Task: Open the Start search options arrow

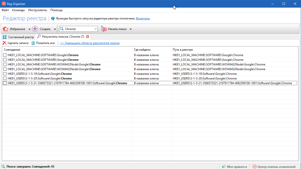Action: [x=131, y=29]
